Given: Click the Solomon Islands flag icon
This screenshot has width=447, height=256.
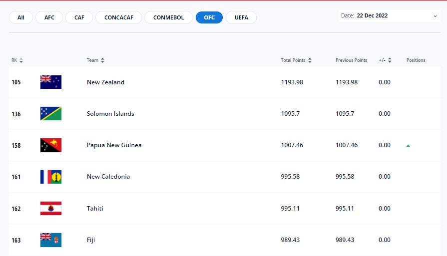Looking at the screenshot, I should click(x=50, y=114).
